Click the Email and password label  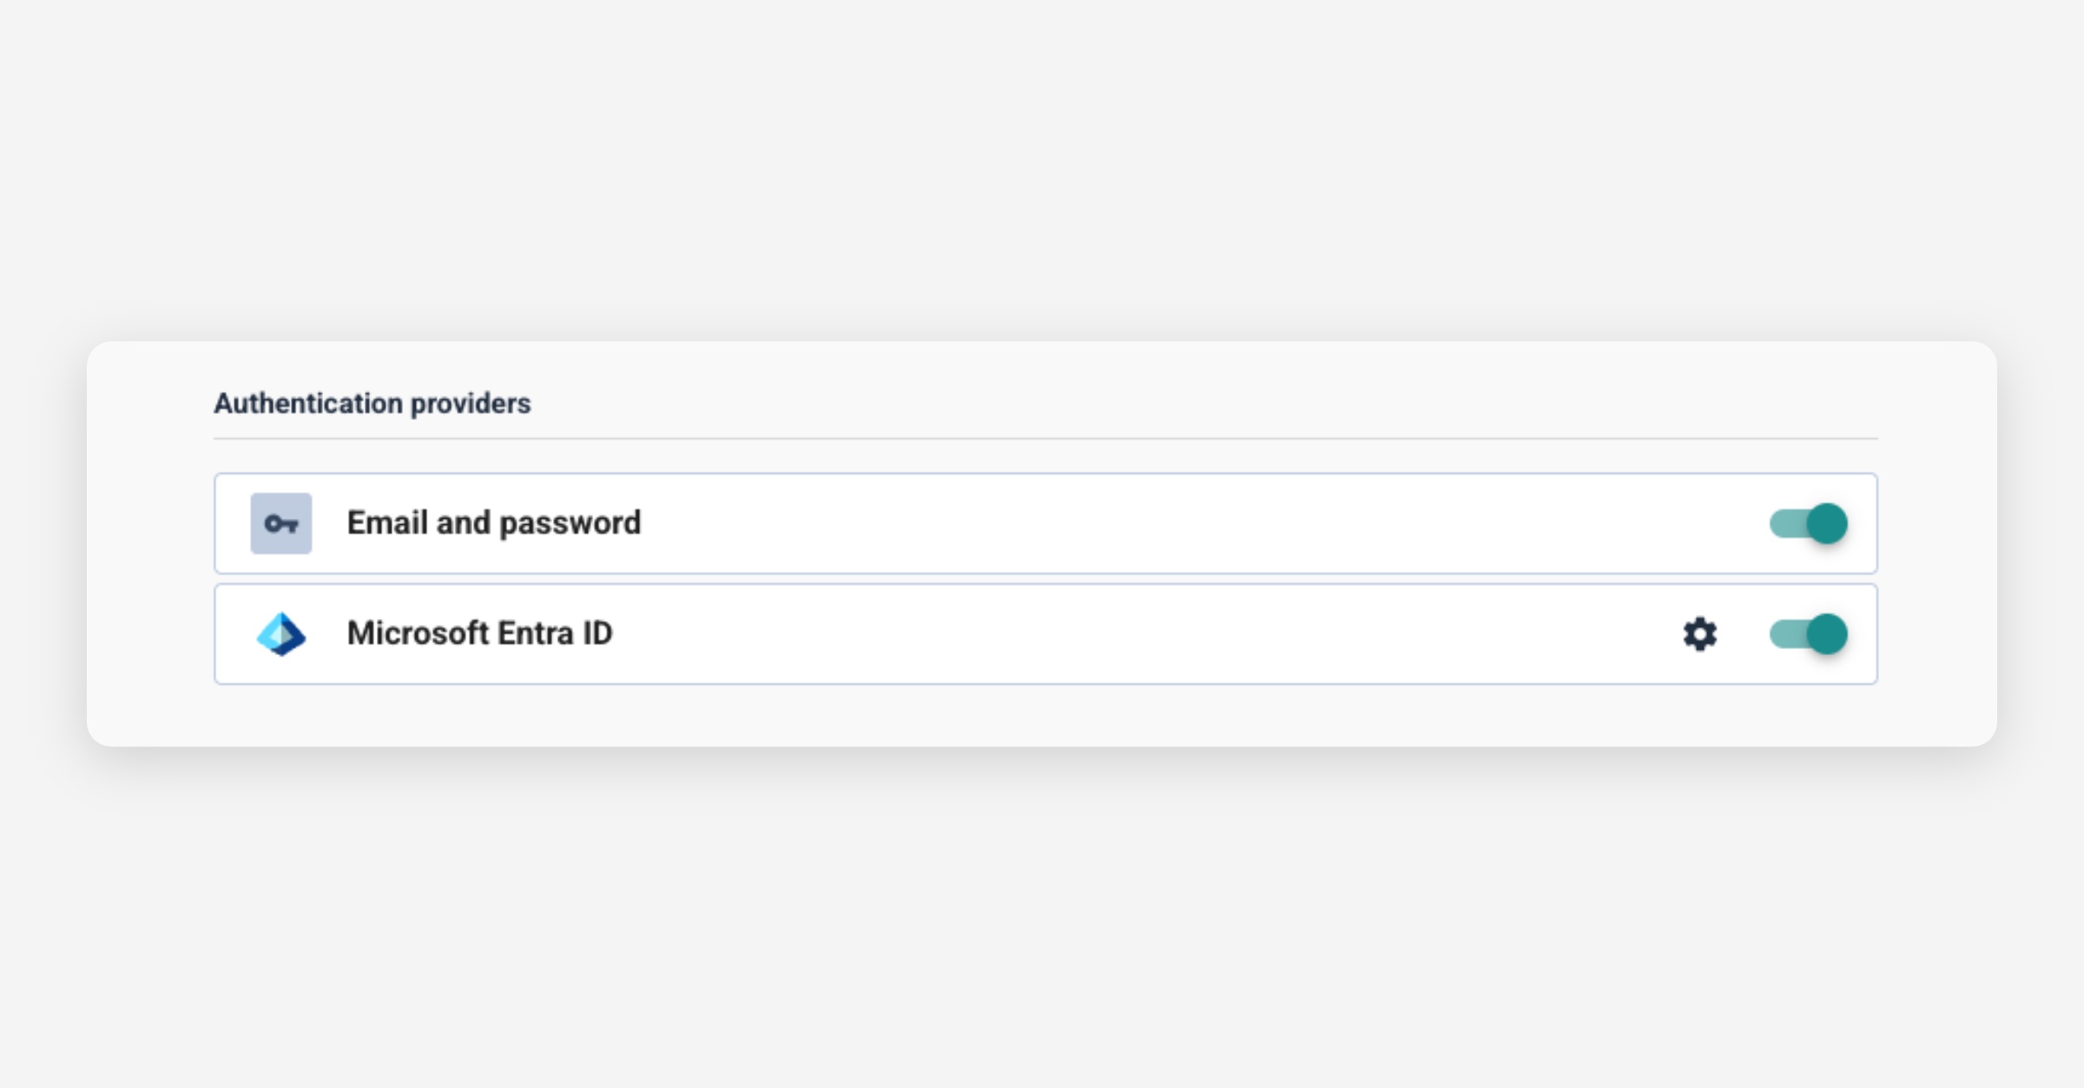pyautogui.click(x=493, y=523)
